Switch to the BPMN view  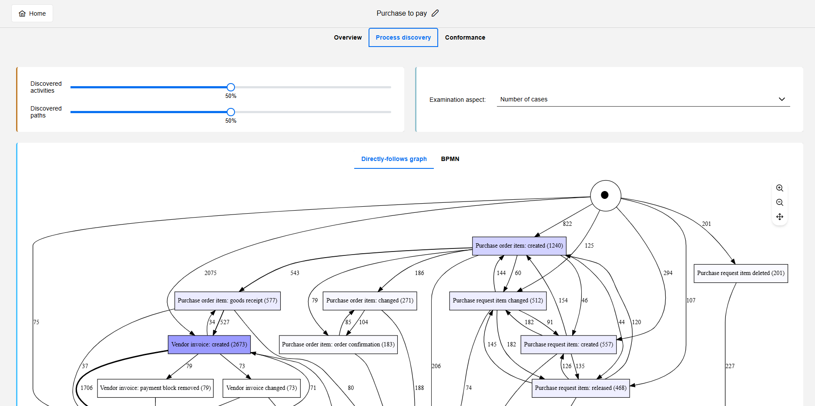coord(449,159)
